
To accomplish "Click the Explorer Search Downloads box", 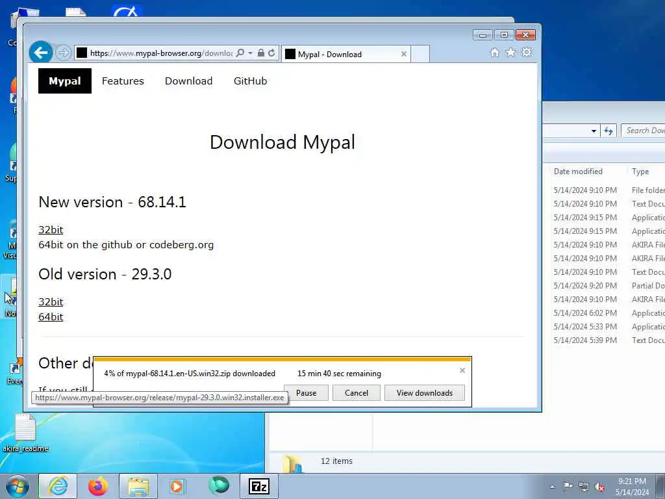I will pyautogui.click(x=644, y=131).
